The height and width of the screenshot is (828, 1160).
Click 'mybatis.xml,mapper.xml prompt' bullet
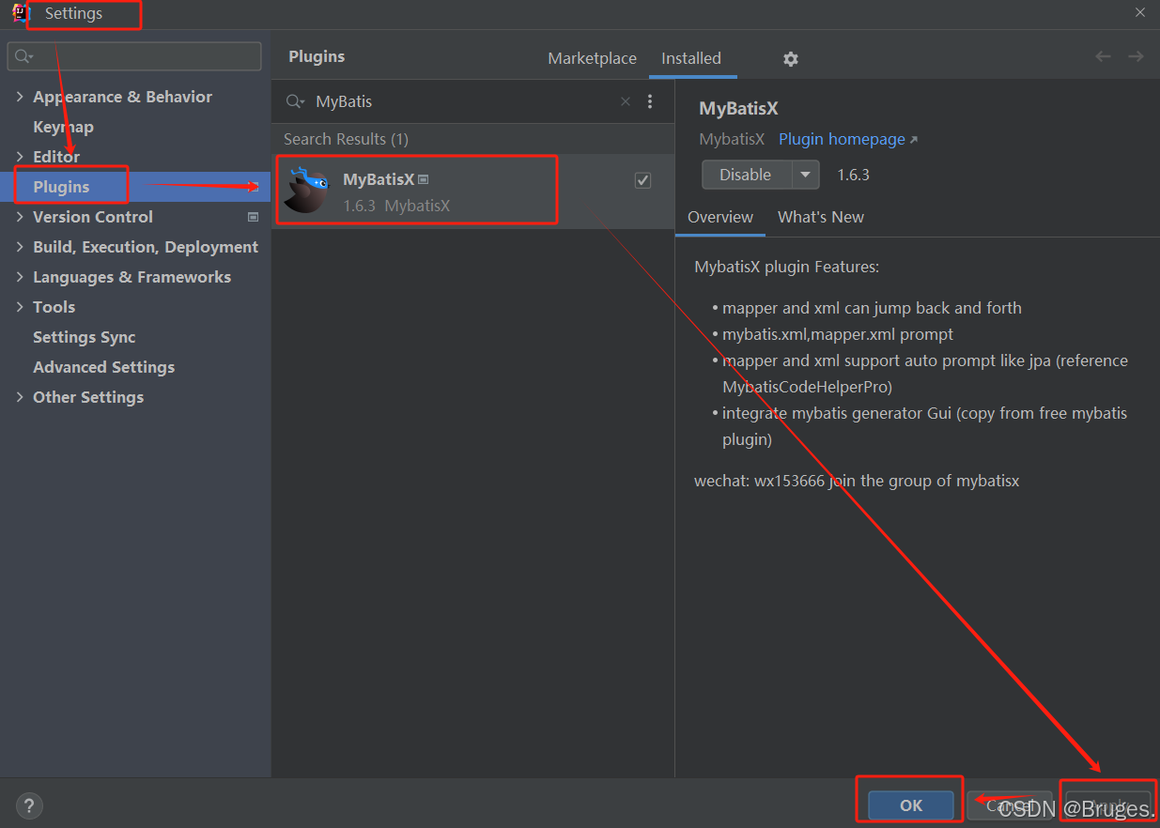click(x=837, y=334)
